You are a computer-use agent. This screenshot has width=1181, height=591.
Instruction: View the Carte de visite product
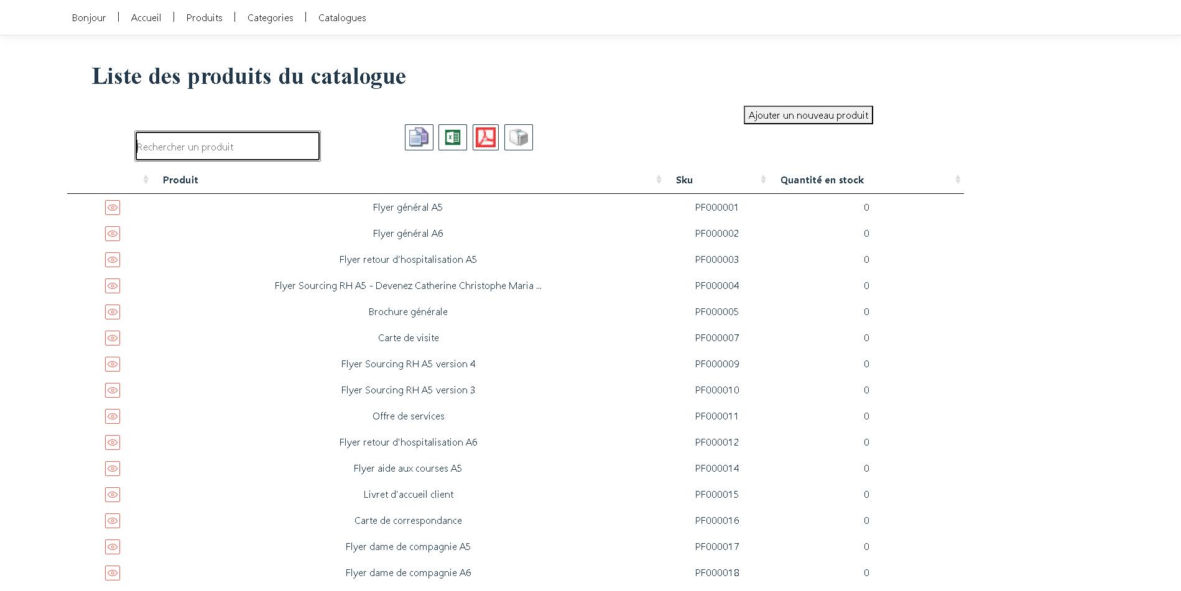pos(113,338)
